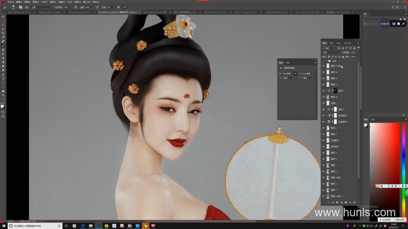Select the Crop tool
The width and height of the screenshot is (408, 229).
(3, 33)
